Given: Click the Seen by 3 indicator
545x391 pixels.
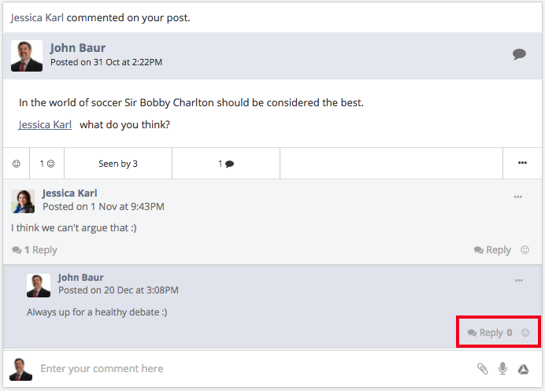Looking at the screenshot, I should click(118, 164).
